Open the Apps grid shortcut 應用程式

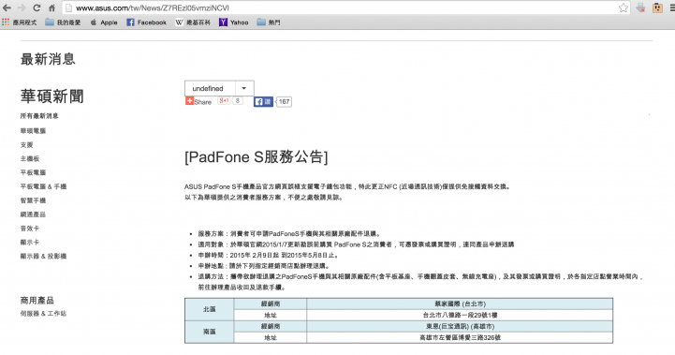(20, 22)
